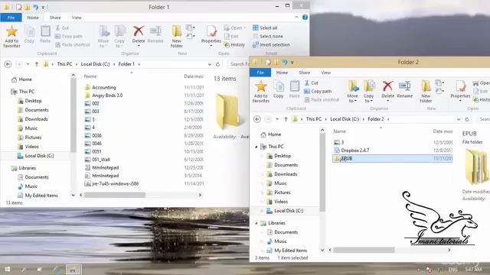Click Name column header in Folder 2

tap(339, 131)
